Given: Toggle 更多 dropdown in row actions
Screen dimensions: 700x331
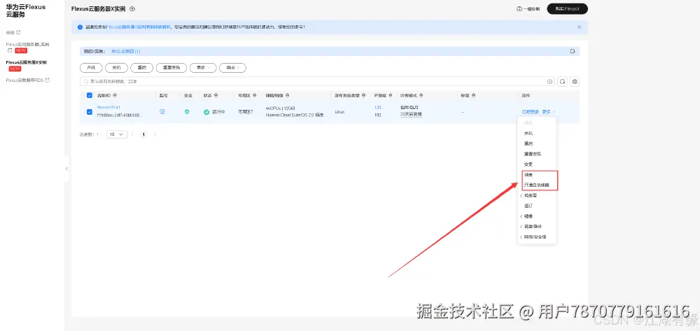Looking at the screenshot, I should (549, 112).
